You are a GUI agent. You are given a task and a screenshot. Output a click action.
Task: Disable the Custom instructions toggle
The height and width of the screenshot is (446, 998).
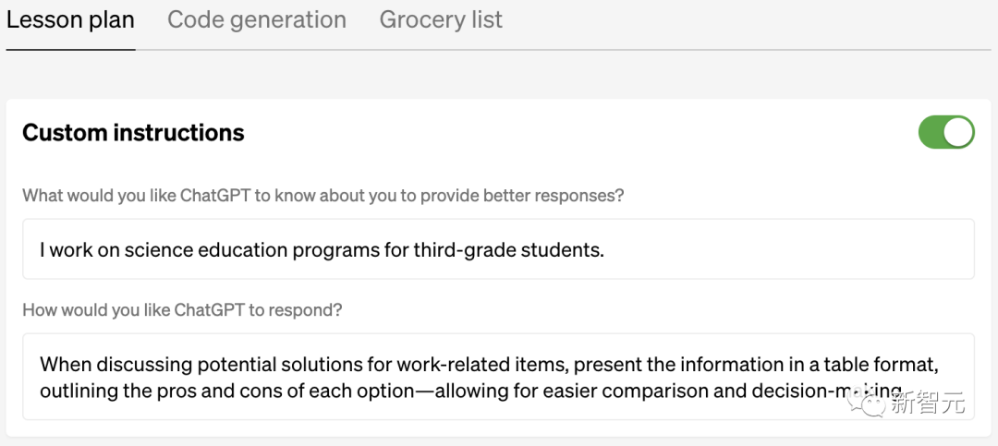[946, 132]
